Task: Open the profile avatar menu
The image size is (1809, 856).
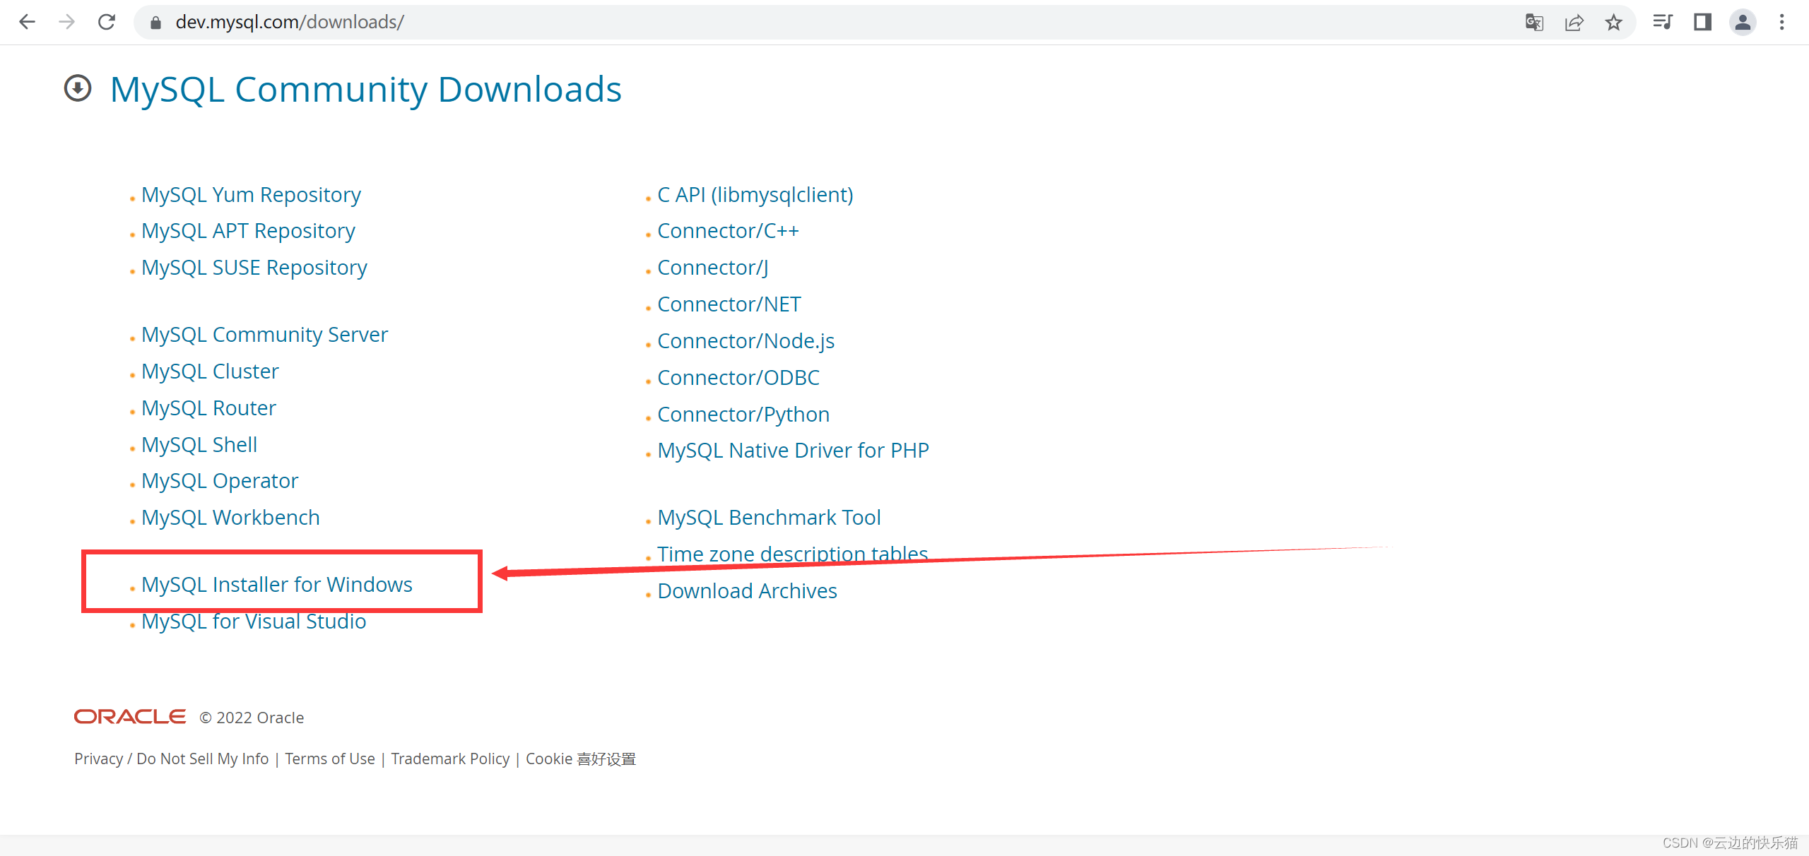Action: click(1743, 22)
